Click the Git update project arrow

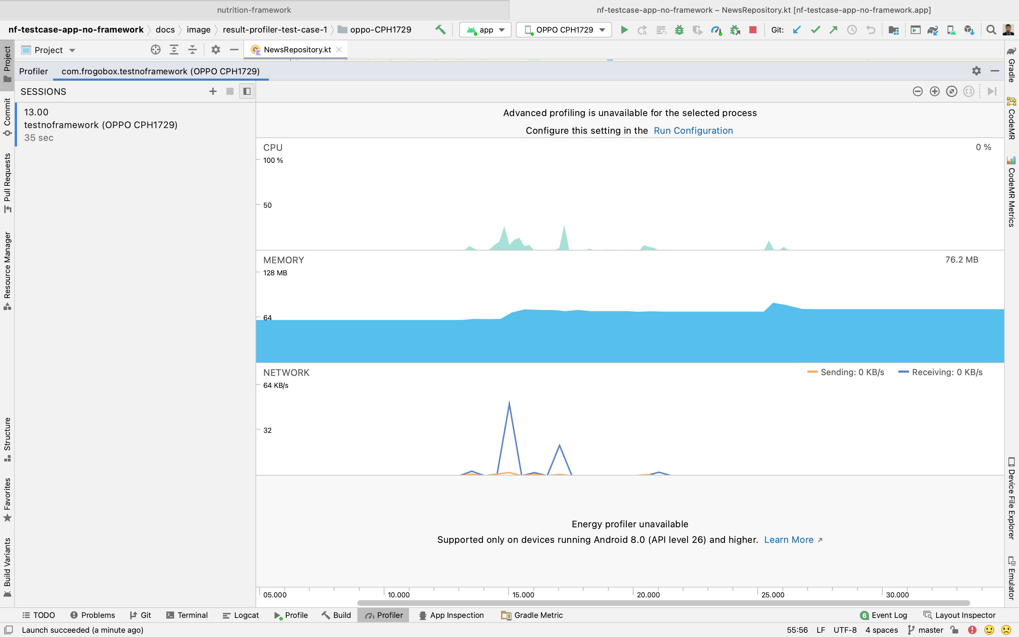coord(797,30)
